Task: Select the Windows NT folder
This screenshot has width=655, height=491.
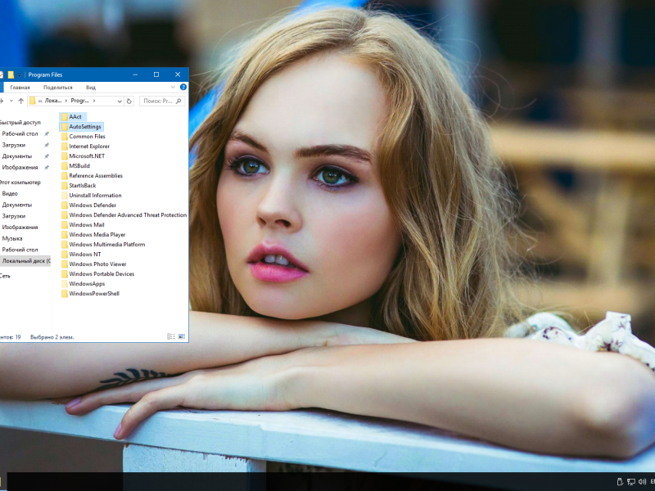Action: [x=85, y=255]
